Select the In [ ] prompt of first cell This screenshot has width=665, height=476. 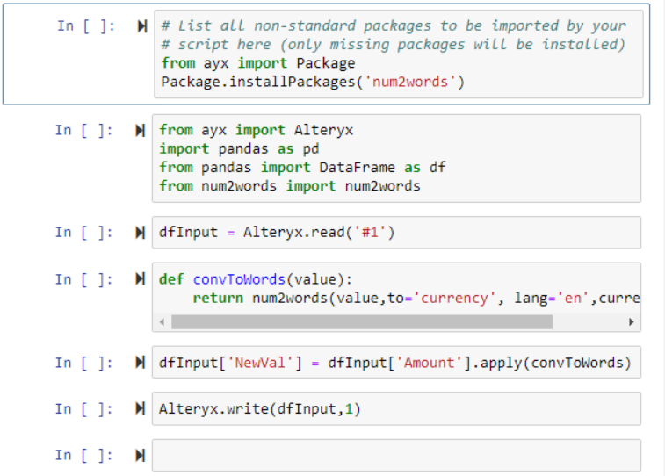click(86, 26)
